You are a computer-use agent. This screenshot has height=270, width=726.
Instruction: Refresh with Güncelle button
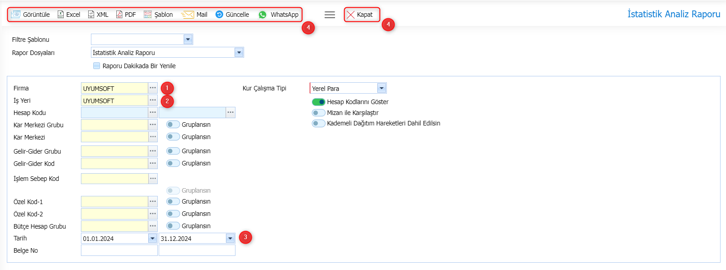point(232,15)
